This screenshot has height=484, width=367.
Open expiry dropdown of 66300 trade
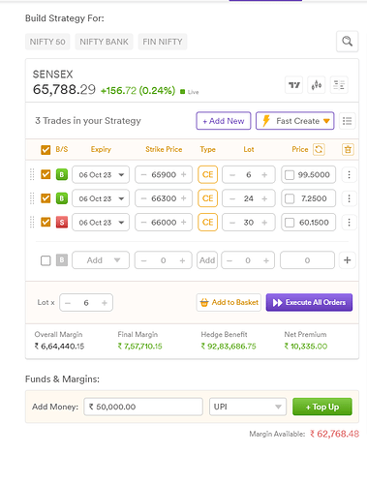tap(101, 198)
